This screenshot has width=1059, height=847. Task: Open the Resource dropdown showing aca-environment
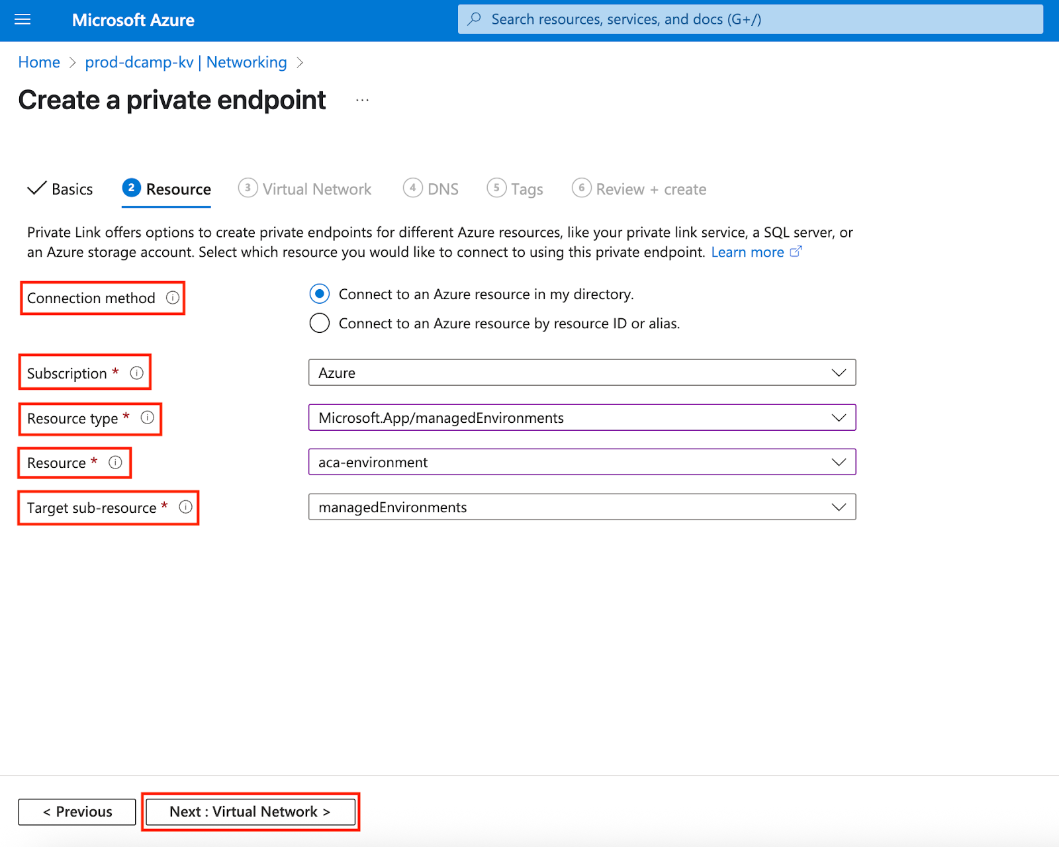pyautogui.click(x=582, y=462)
